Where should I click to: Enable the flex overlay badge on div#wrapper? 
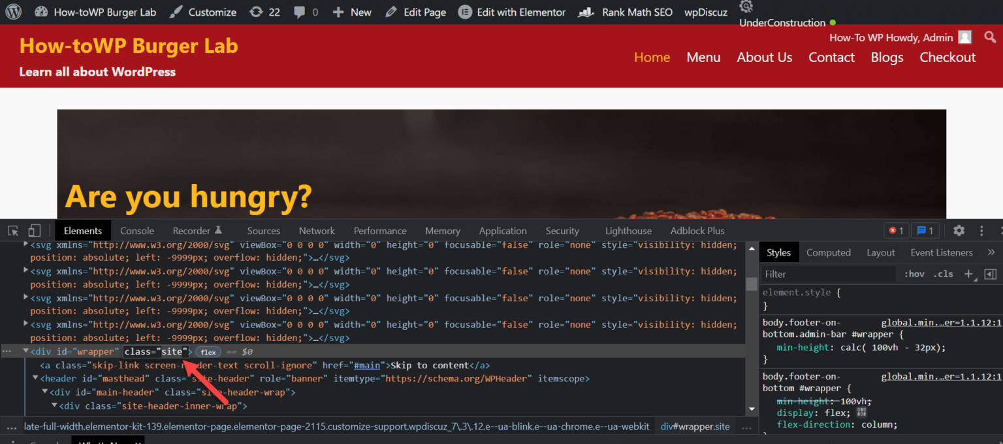[x=208, y=351]
